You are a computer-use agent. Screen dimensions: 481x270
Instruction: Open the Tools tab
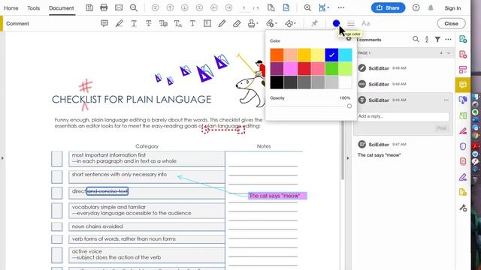pos(33,8)
